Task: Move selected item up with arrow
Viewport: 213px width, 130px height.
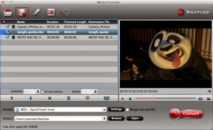Action: click(12, 98)
